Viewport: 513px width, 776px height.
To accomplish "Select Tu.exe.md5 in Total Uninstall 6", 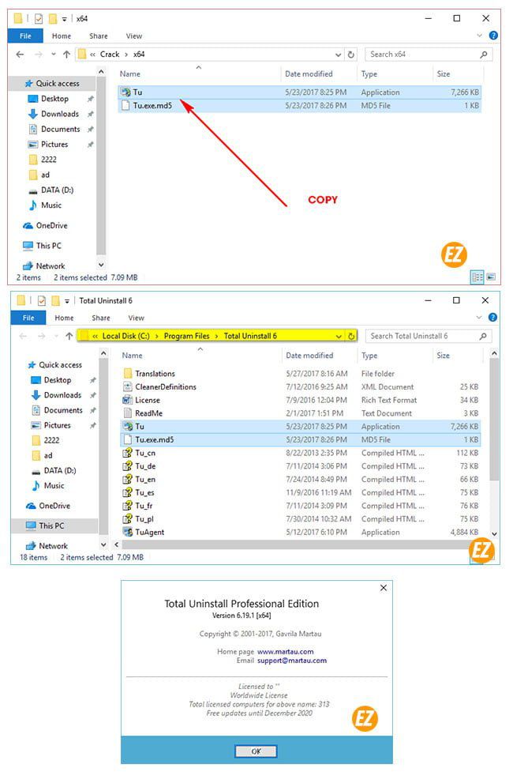I will tap(301, 439).
